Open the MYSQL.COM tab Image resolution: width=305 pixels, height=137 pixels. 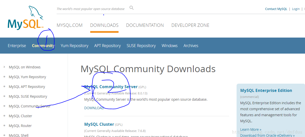point(70,25)
